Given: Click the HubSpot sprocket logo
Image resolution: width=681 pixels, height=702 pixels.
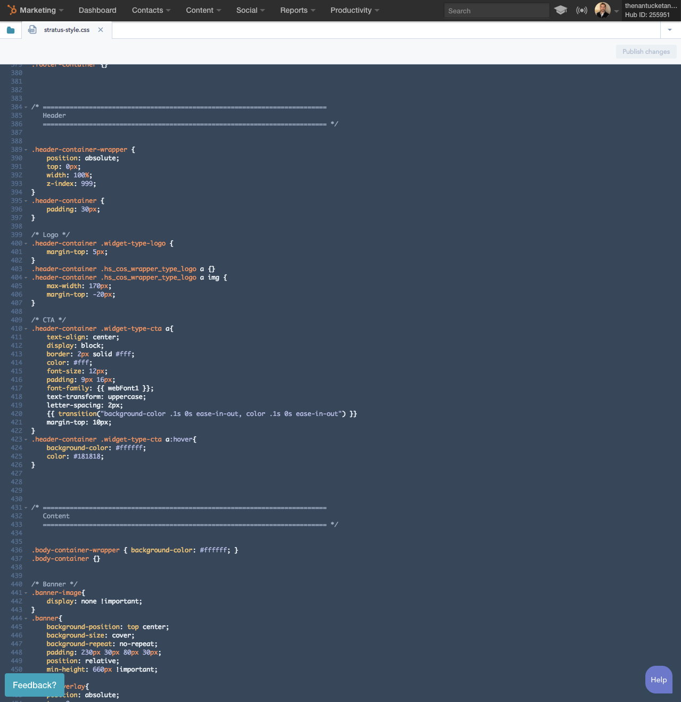Looking at the screenshot, I should (12, 10).
